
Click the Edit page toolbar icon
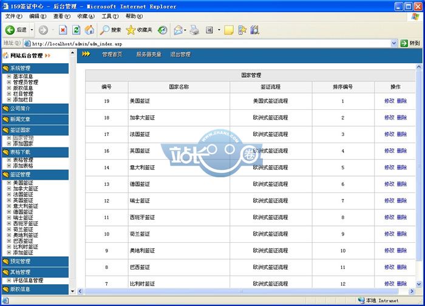(209, 30)
